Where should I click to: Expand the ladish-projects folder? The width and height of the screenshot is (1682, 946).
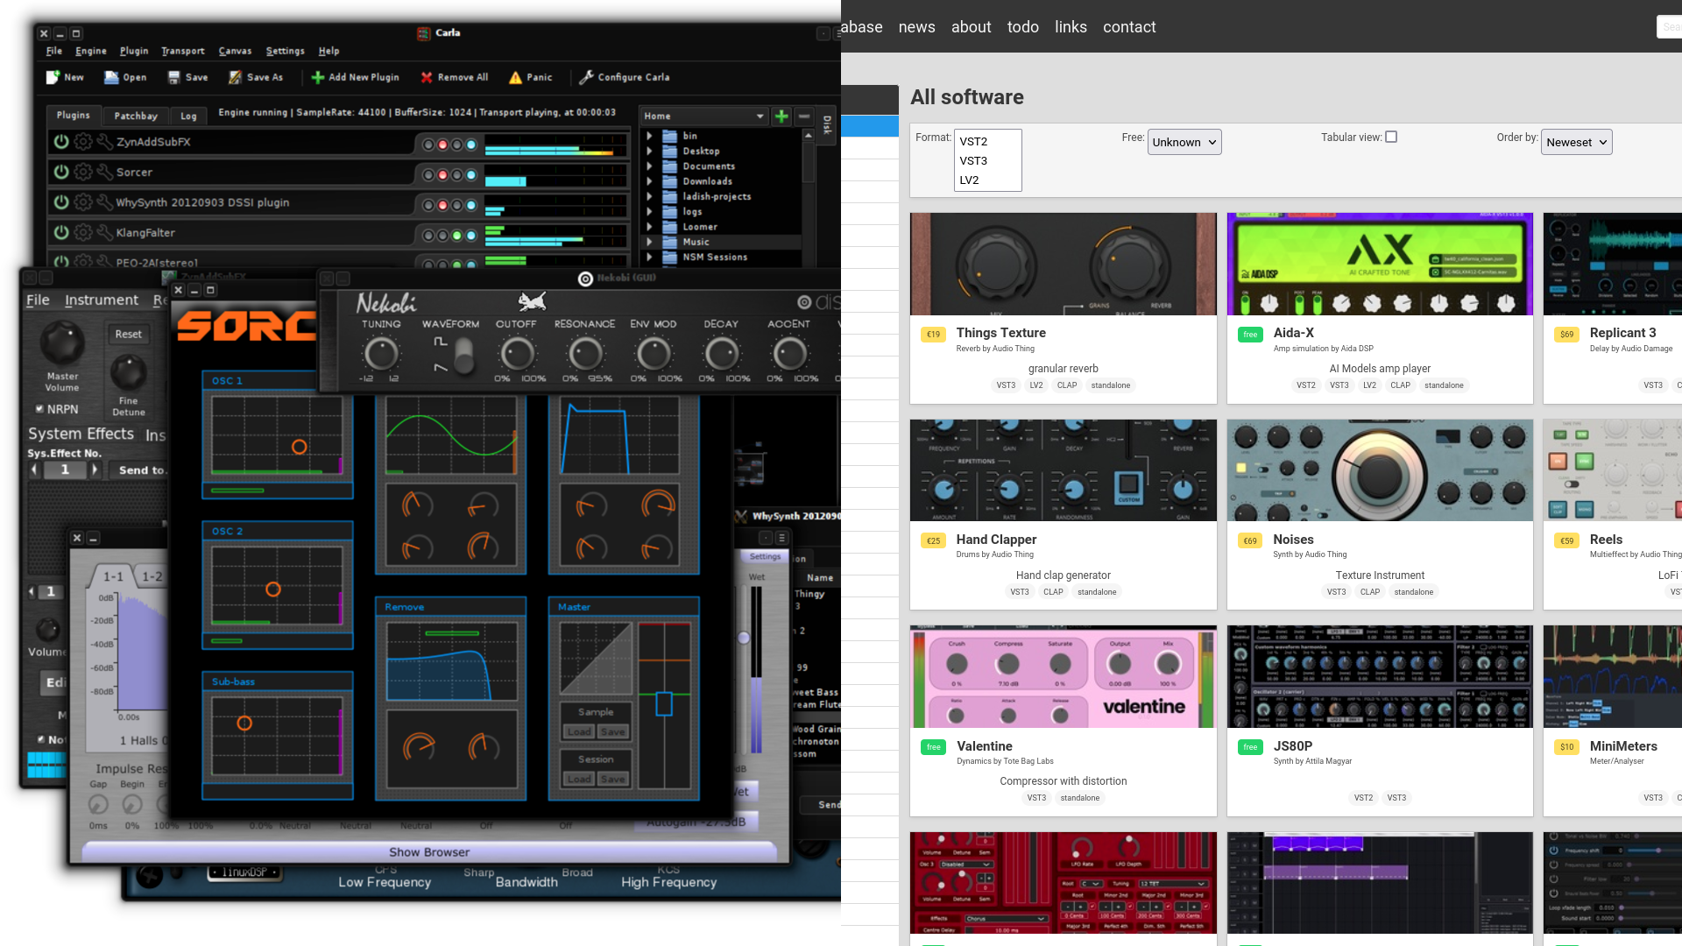(x=649, y=196)
